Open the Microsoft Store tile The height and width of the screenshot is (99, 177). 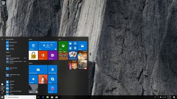tap(38, 70)
